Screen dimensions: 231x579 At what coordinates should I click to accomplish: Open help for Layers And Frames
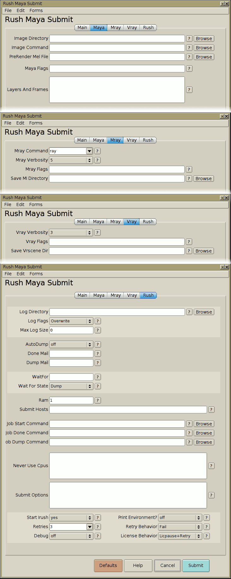tap(189, 90)
